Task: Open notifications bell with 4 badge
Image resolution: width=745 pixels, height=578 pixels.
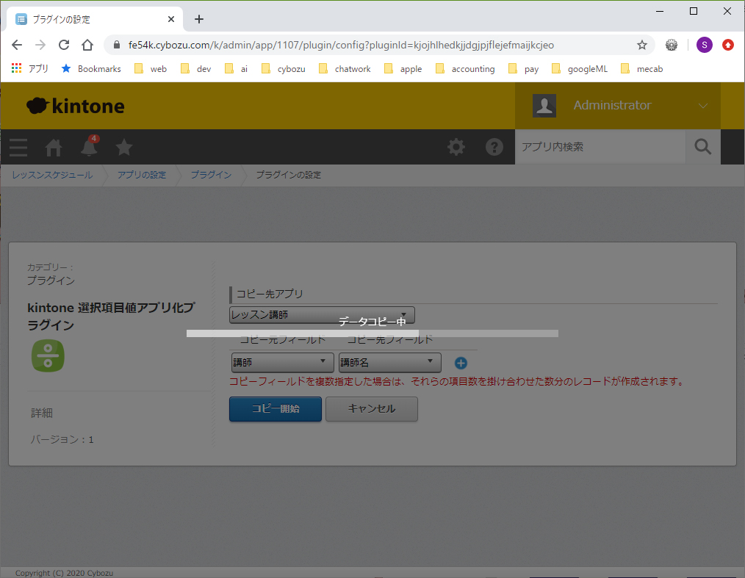Action: pos(89,146)
